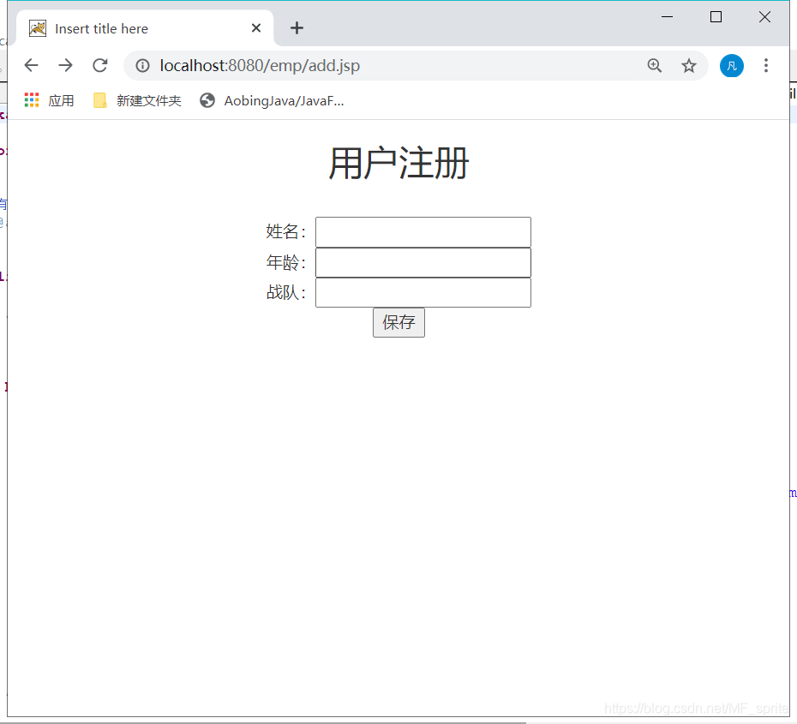Click the profile avatar circle
797x724 pixels.
click(x=731, y=65)
